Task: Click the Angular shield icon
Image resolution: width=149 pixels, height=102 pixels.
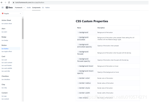Action: pos(3,14)
